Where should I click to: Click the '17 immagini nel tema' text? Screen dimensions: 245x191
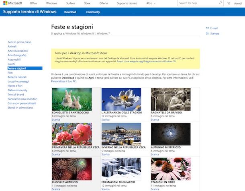coord(114,116)
